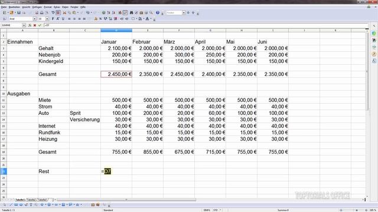Switch to the Tabelle2 sheet tab
Screen dimensions: 378x212
[31, 200]
